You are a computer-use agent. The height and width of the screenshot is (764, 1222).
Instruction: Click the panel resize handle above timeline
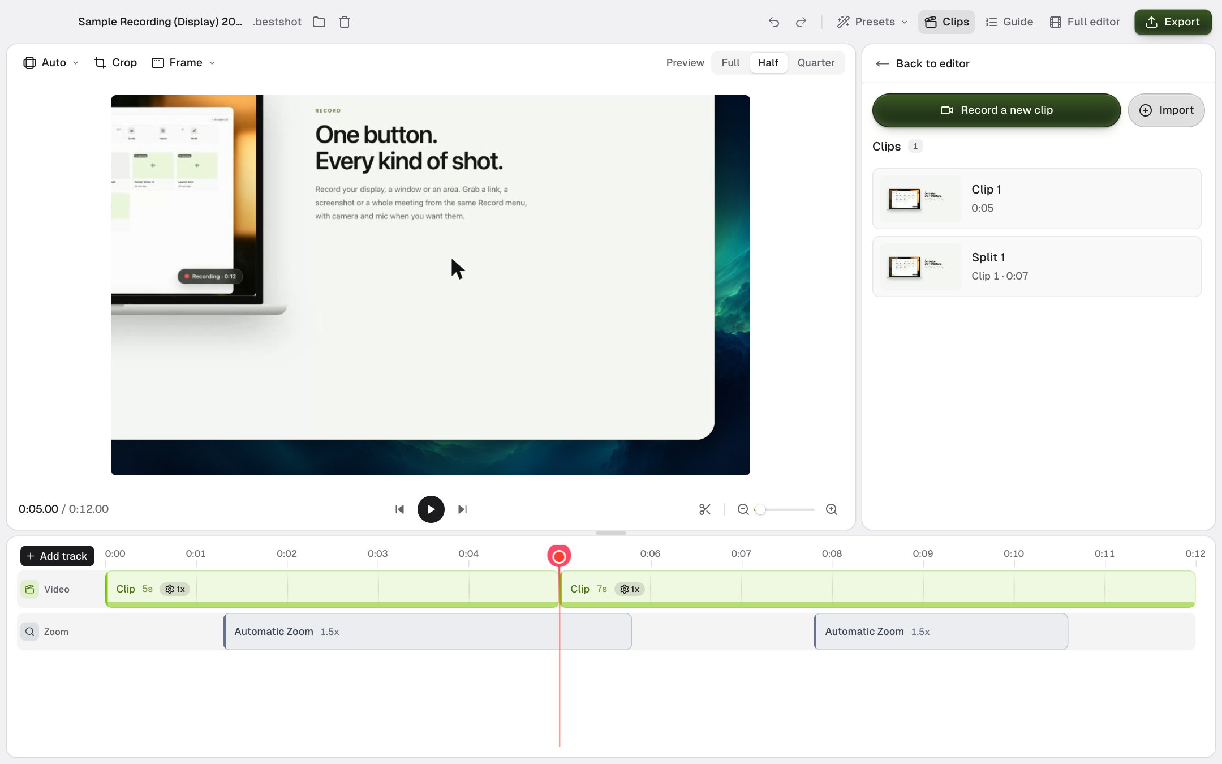pos(611,533)
